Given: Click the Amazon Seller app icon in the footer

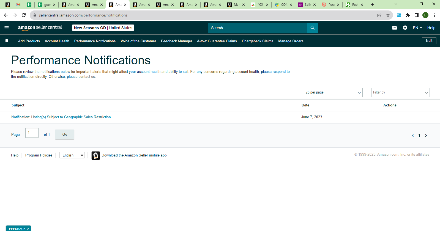Looking at the screenshot, I should point(96,155).
